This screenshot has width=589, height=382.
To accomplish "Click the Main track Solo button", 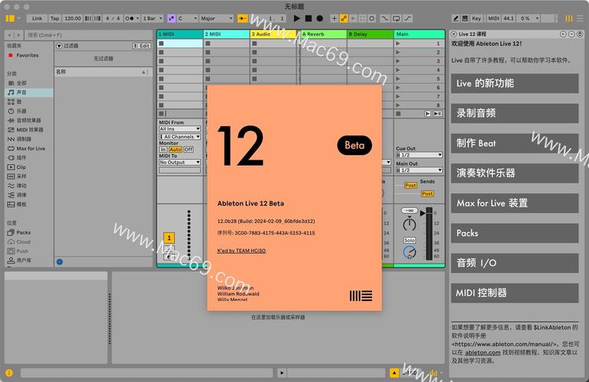I will click(x=409, y=241).
